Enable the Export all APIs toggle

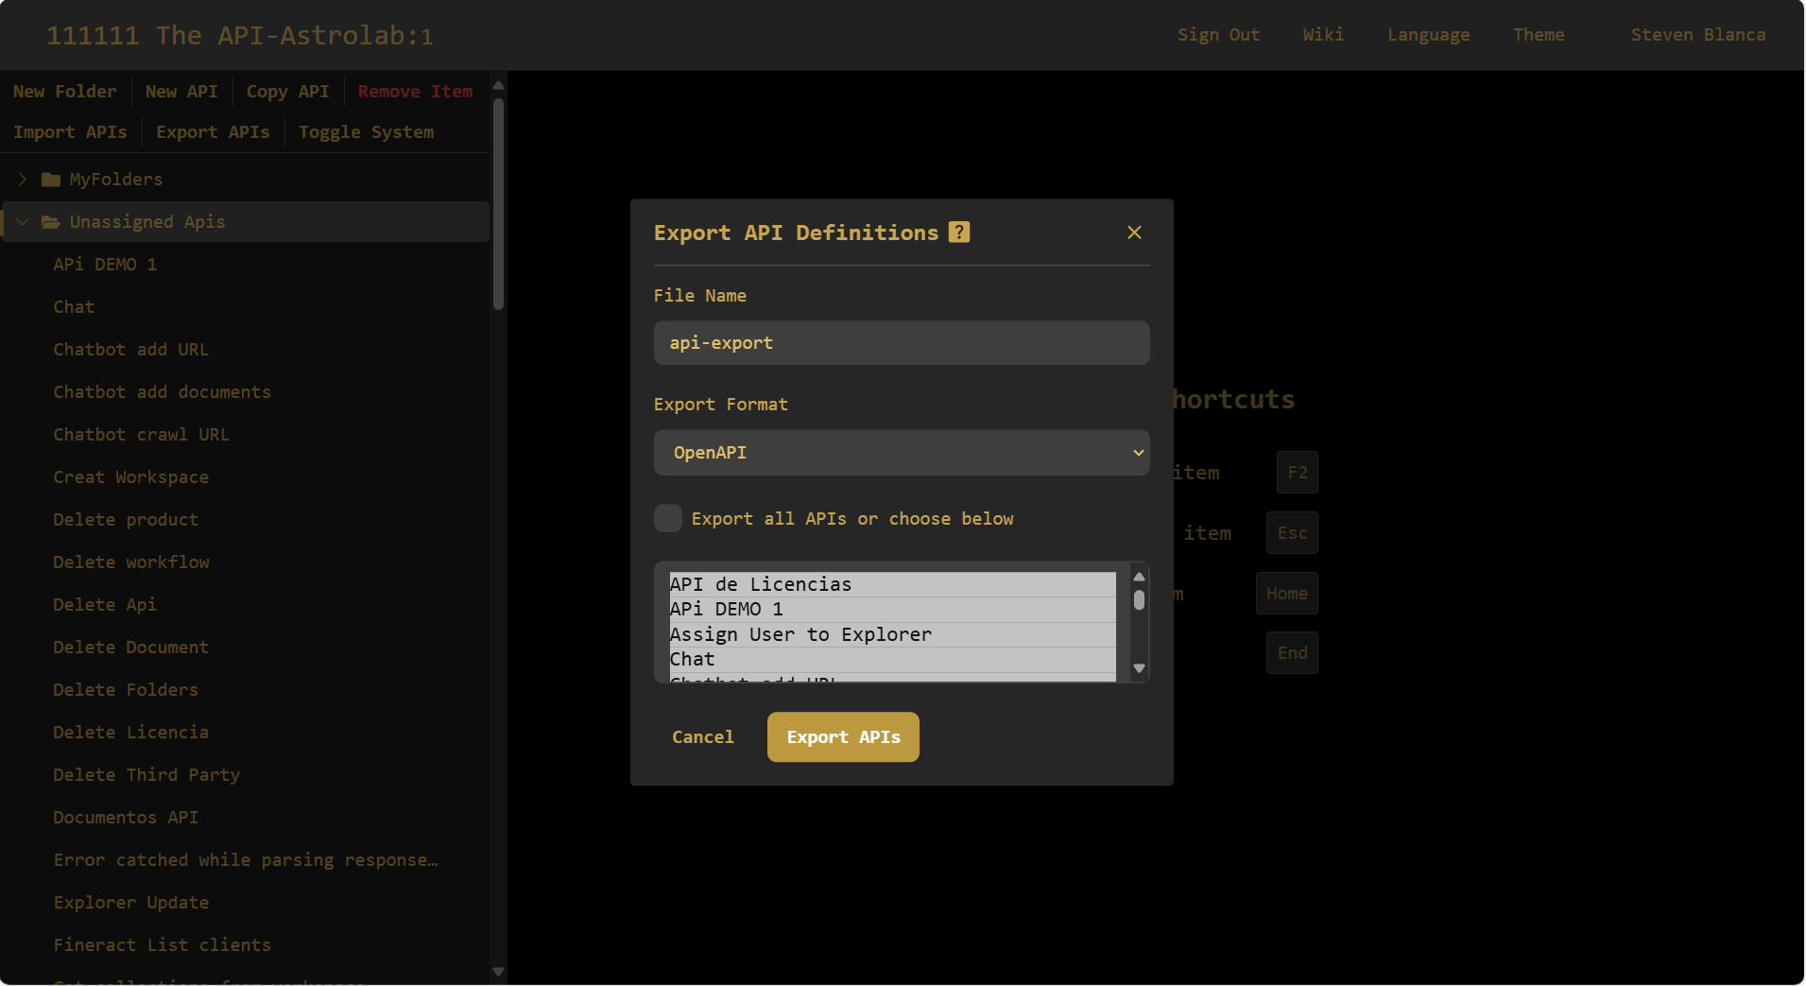pos(667,518)
